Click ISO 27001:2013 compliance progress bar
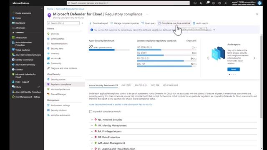This screenshot has width=267, height=150. tap(166, 50)
